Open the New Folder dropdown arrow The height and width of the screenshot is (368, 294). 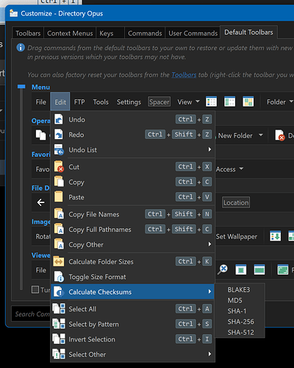(x=261, y=135)
